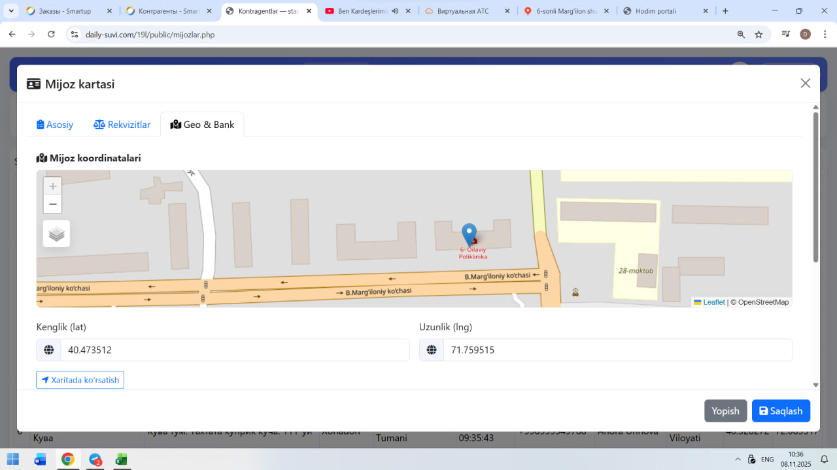The image size is (837, 470).
Task: Click the Kenglik (lat) input field
Action: point(234,350)
